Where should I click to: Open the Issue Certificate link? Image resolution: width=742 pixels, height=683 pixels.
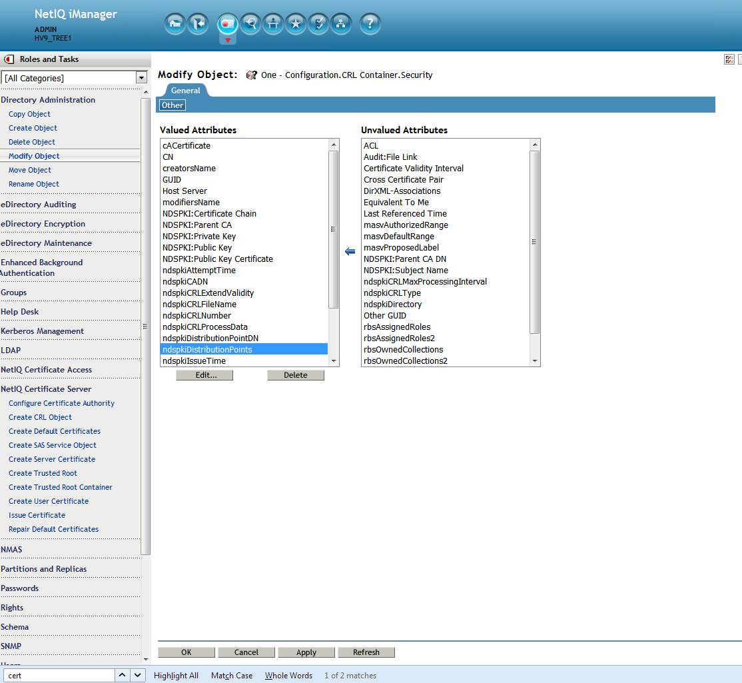(37, 516)
